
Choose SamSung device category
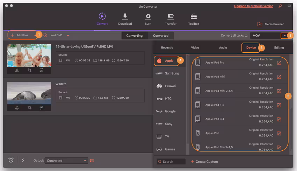pos(169,73)
